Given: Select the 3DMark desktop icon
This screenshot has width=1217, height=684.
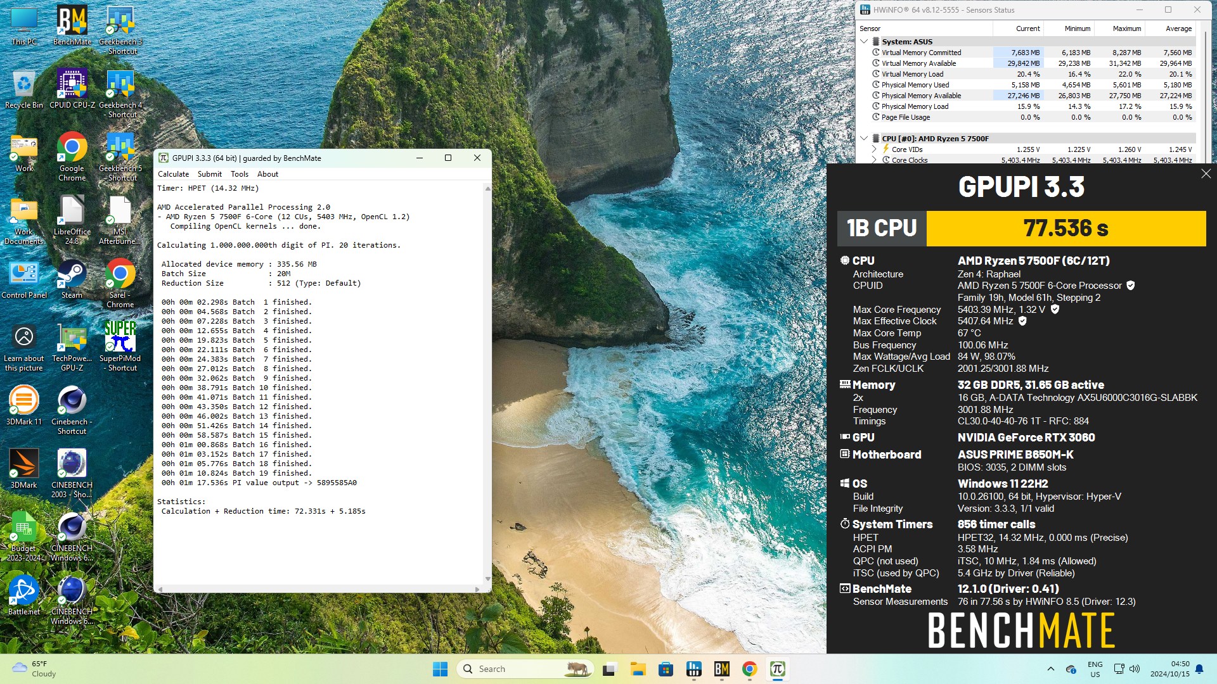Looking at the screenshot, I should coord(24,469).
